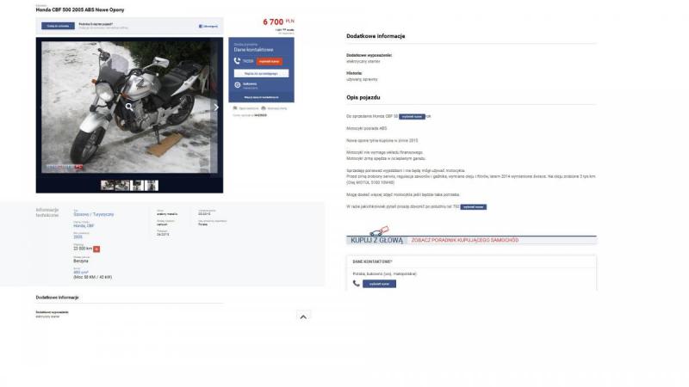Screen dimensions: 689x387
Task: Click the magnifier zoom icon on the photo
Action: (x=129, y=107)
